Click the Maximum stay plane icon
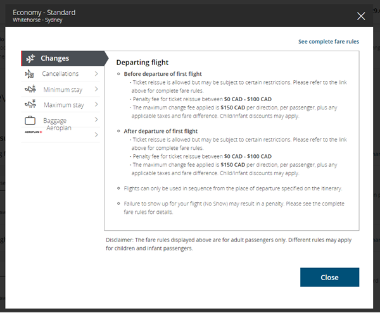 point(30,104)
